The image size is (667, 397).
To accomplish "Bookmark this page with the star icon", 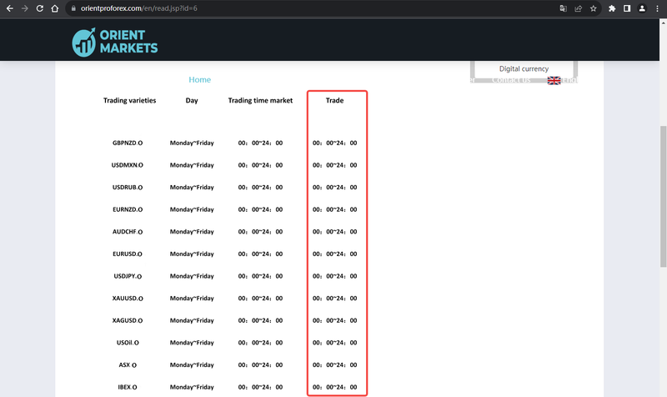I will [x=593, y=8].
